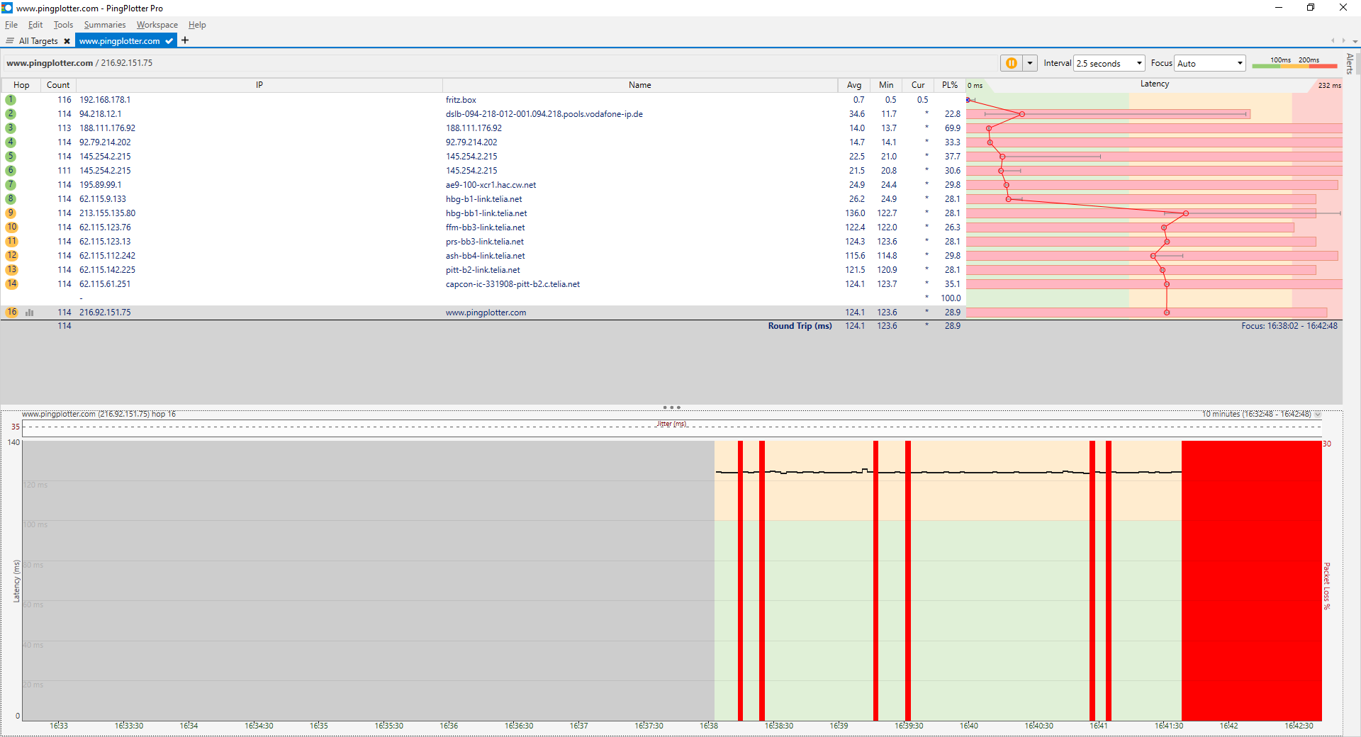Click the Latency graph column header
Image resolution: width=1361 pixels, height=737 pixels.
coord(1154,84)
